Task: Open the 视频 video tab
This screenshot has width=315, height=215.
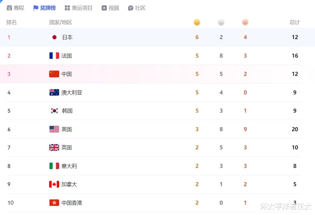Action: tap(110, 8)
